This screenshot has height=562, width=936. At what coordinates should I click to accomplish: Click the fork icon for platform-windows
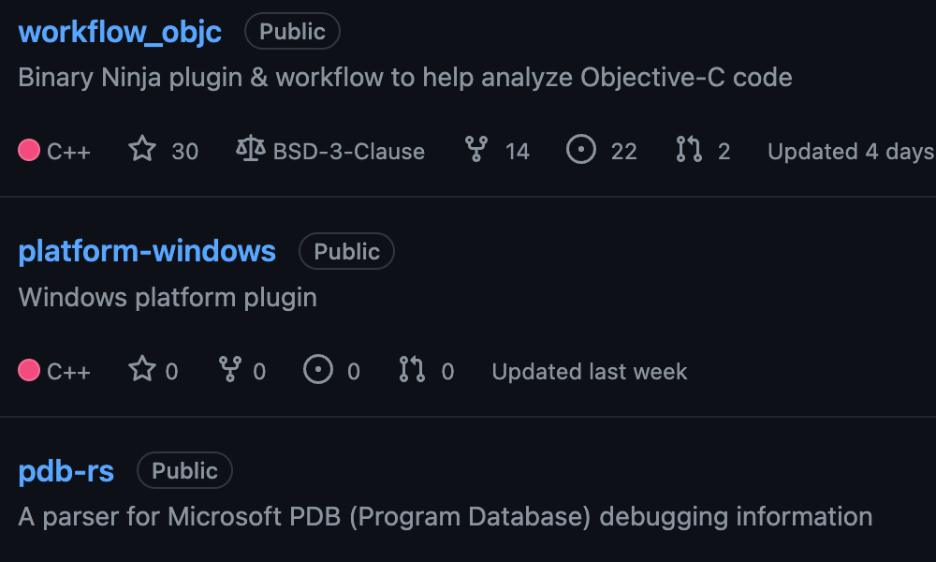tap(229, 370)
